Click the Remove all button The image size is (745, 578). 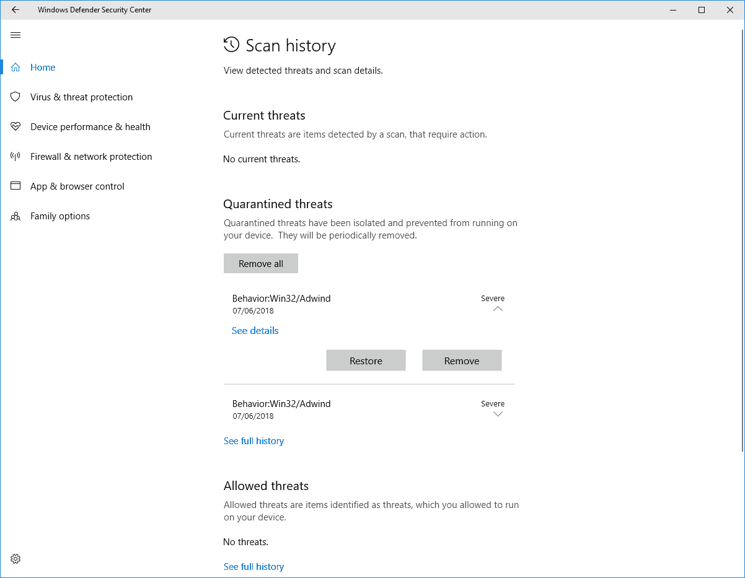(x=261, y=263)
